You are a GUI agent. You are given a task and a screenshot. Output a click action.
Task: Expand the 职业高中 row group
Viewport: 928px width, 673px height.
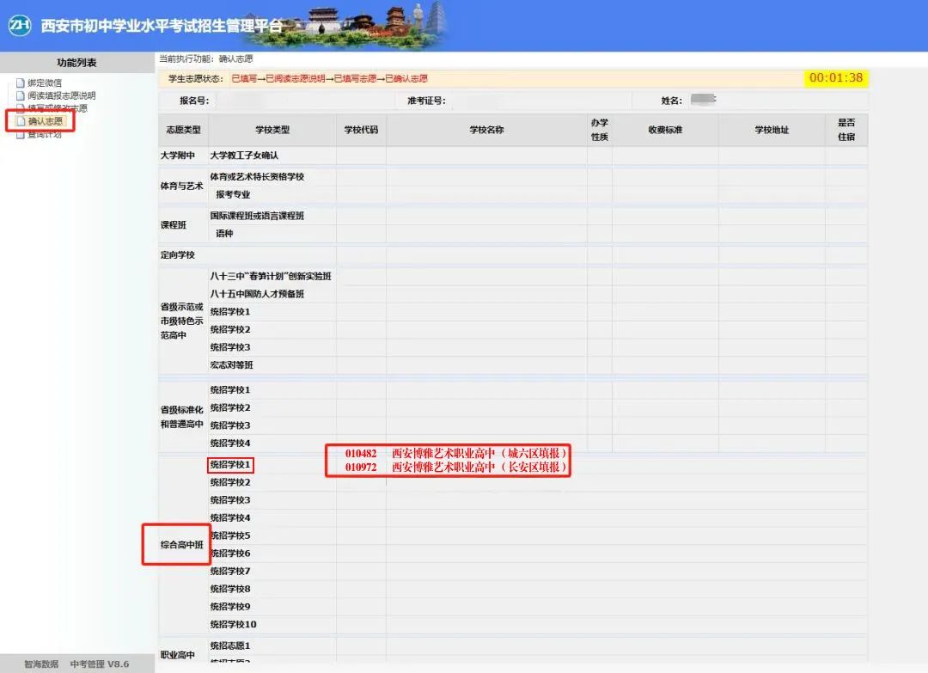[179, 656]
